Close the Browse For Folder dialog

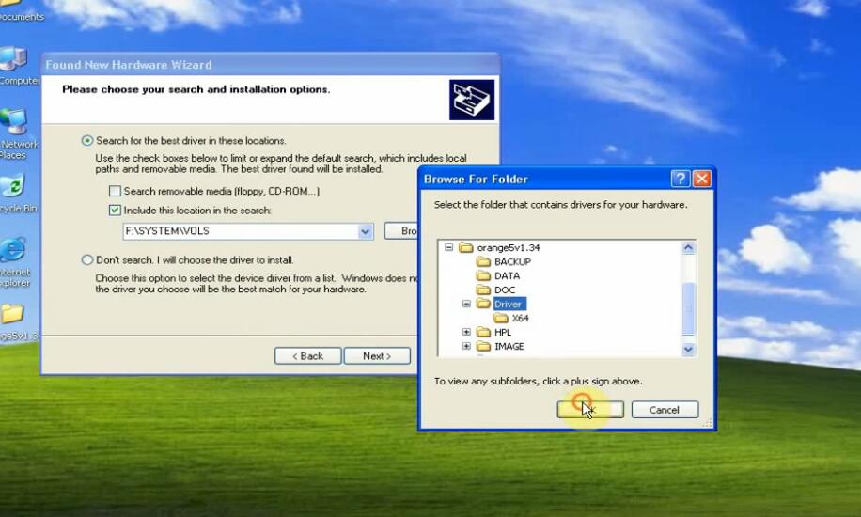[x=702, y=179]
